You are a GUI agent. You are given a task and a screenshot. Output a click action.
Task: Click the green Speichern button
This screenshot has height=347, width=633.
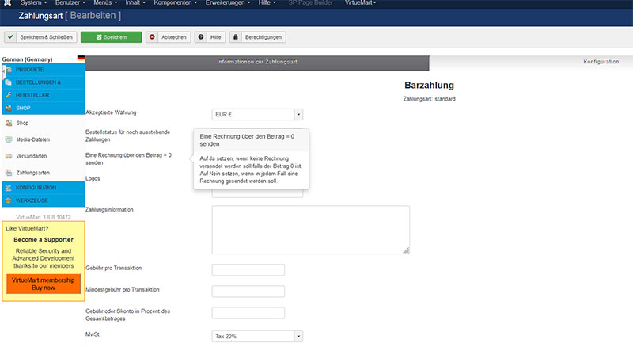(110, 37)
